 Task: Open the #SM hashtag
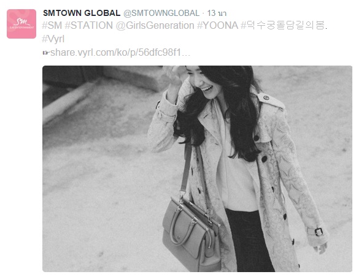click(x=52, y=25)
